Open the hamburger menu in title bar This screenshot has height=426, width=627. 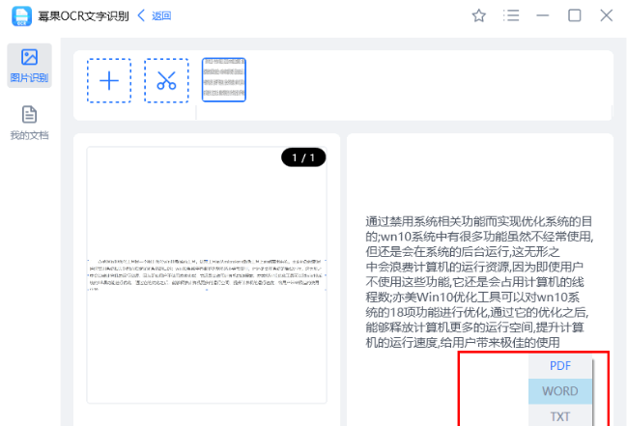[x=511, y=15]
